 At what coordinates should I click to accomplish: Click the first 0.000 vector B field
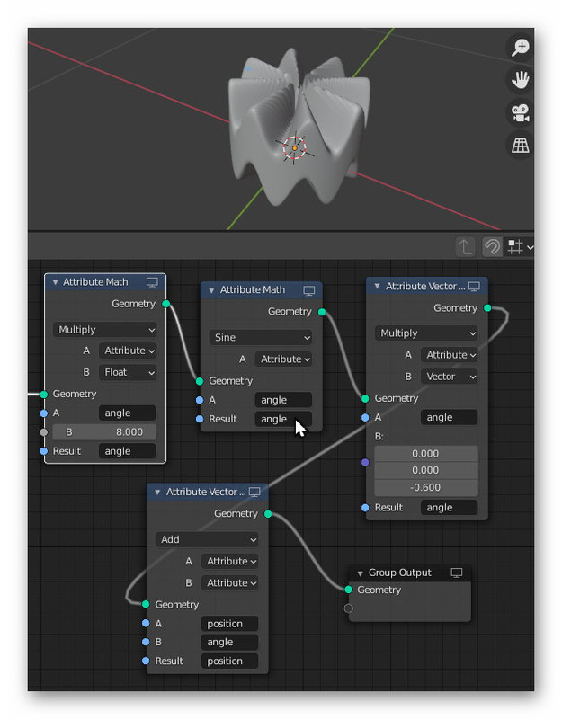pyautogui.click(x=426, y=454)
